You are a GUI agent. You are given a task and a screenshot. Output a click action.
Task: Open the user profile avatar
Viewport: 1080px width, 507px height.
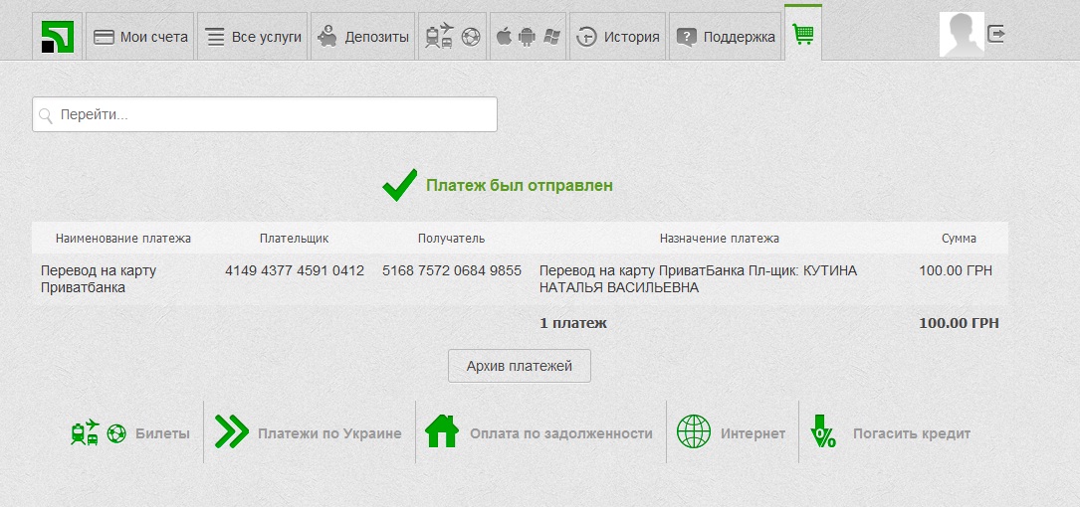tap(961, 35)
